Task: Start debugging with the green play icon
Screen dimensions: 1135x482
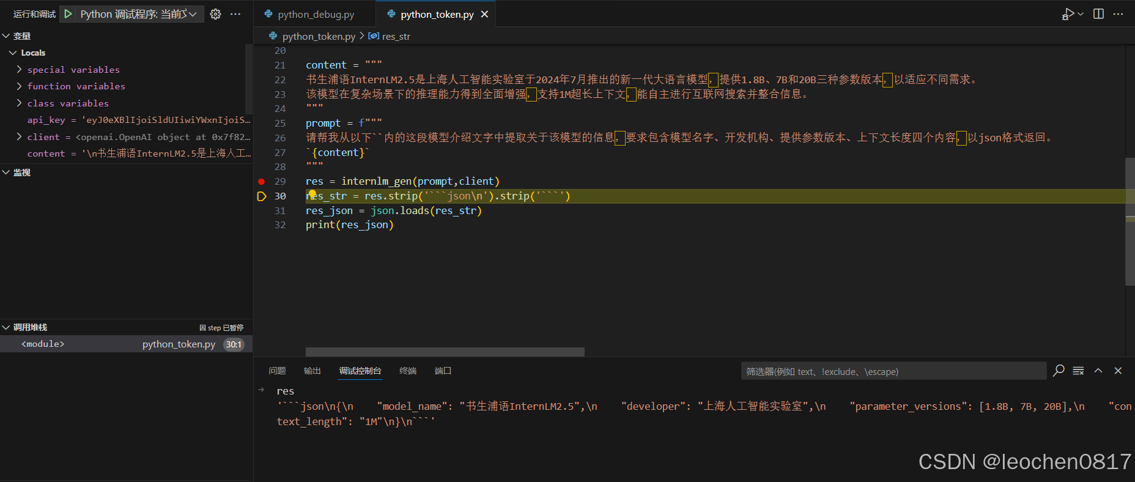Action: (x=68, y=13)
